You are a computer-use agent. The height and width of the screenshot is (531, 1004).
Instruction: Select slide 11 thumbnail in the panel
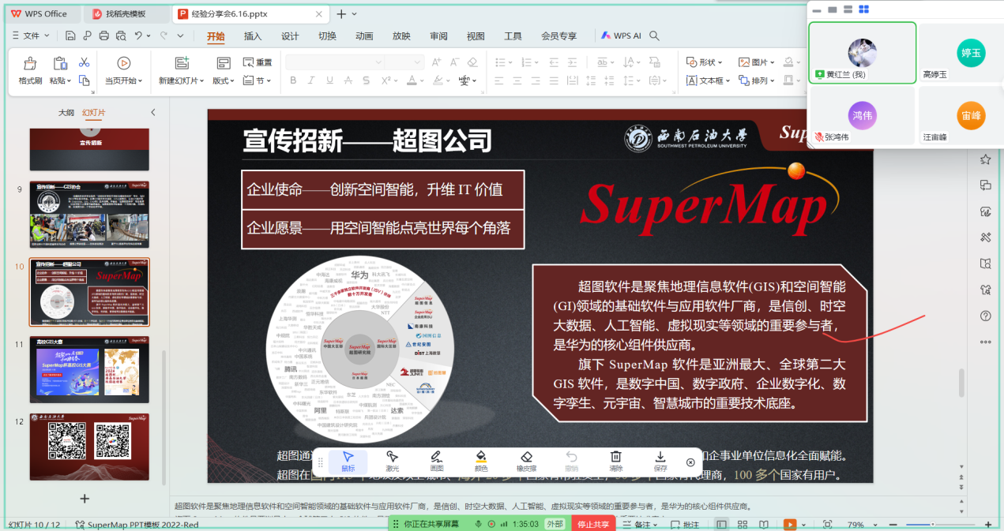[x=89, y=368]
